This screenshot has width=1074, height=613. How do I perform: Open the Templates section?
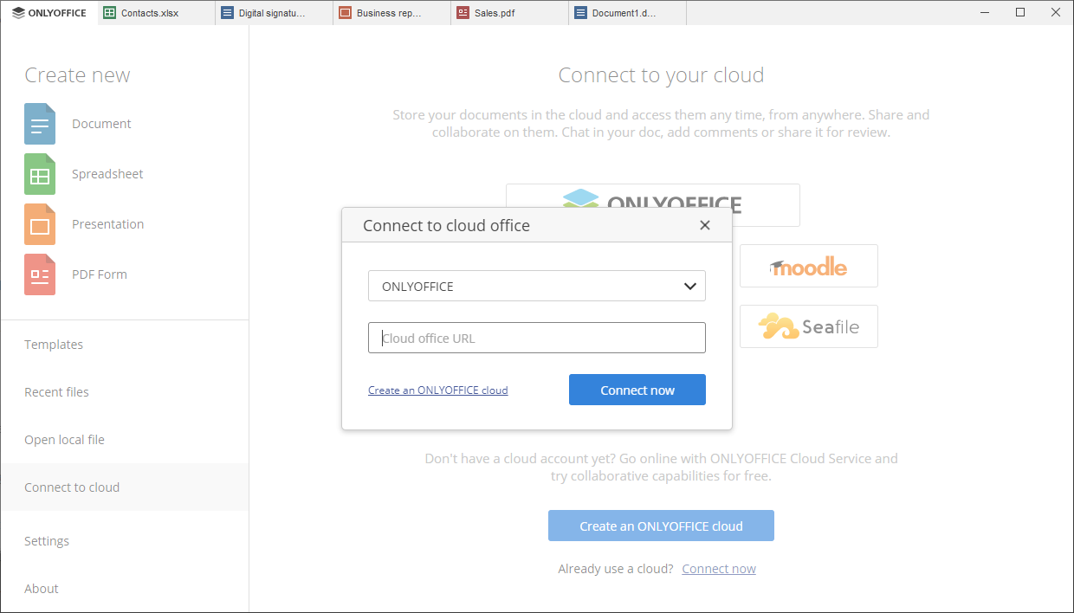pos(125,345)
